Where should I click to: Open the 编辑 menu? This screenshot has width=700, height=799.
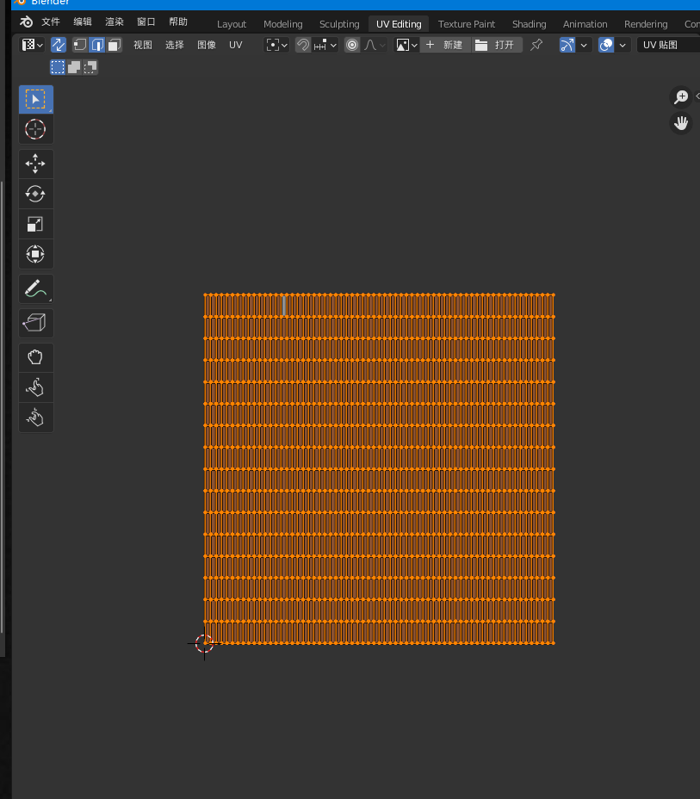click(83, 22)
